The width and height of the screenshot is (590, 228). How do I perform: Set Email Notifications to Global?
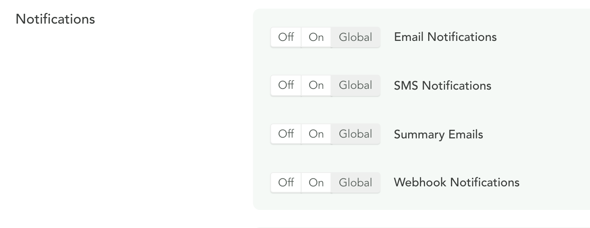[x=355, y=37]
